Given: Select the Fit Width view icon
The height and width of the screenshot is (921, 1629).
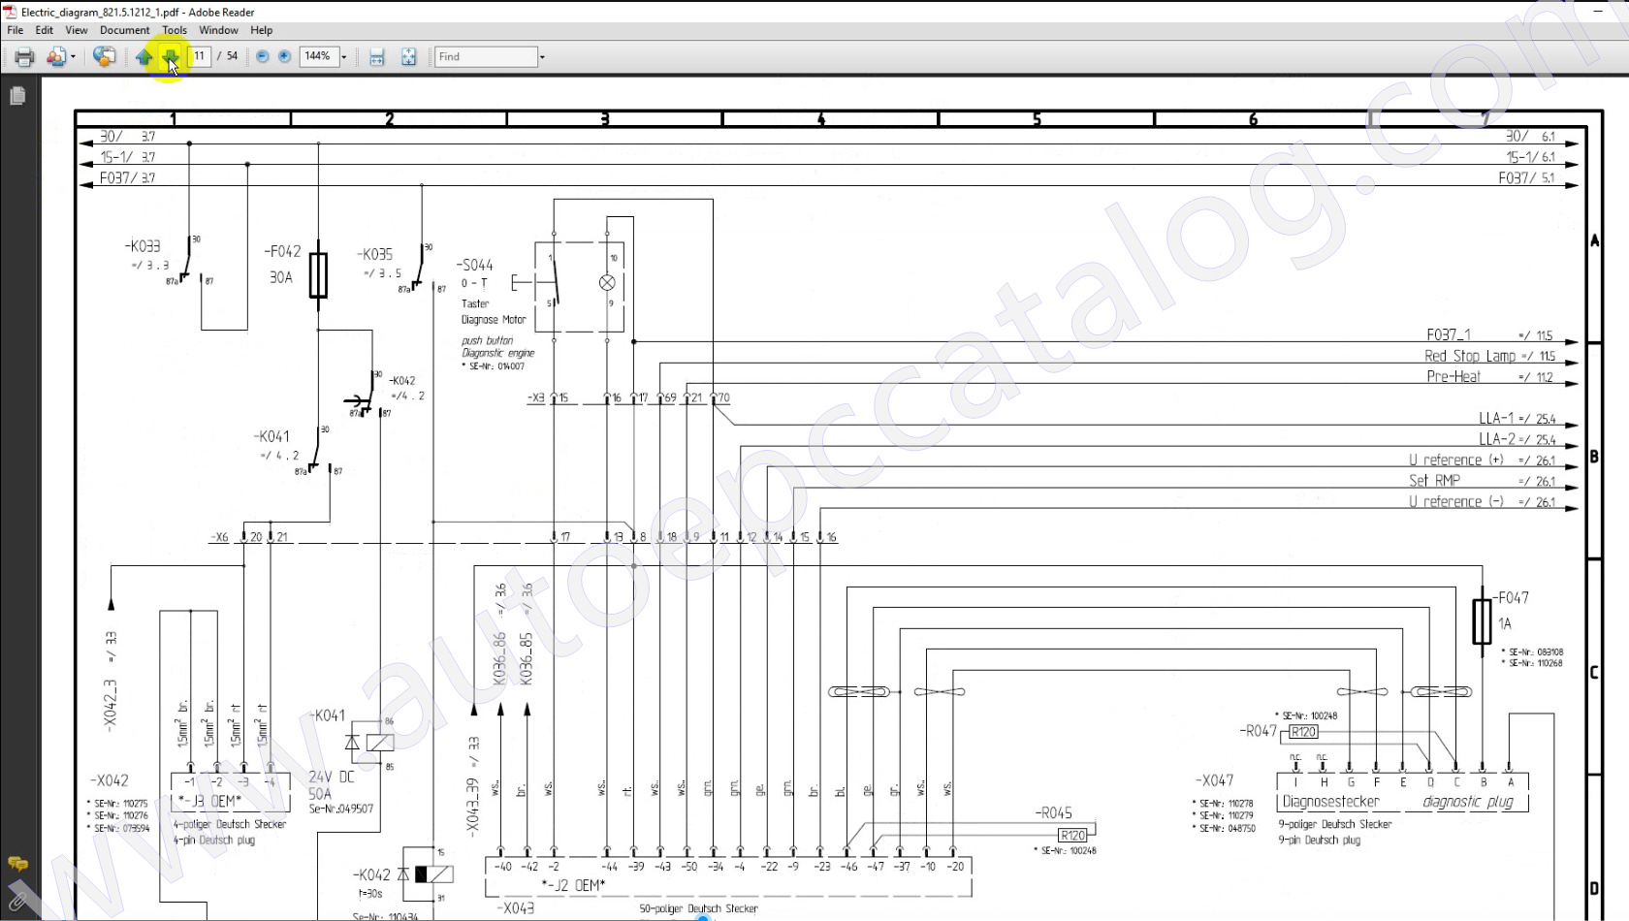Looking at the screenshot, I should [x=376, y=56].
